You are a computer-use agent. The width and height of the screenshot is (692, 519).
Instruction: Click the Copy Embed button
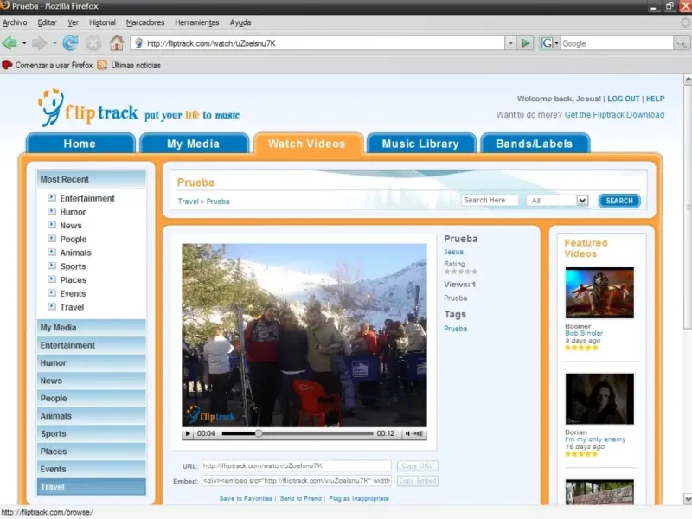pyautogui.click(x=417, y=481)
